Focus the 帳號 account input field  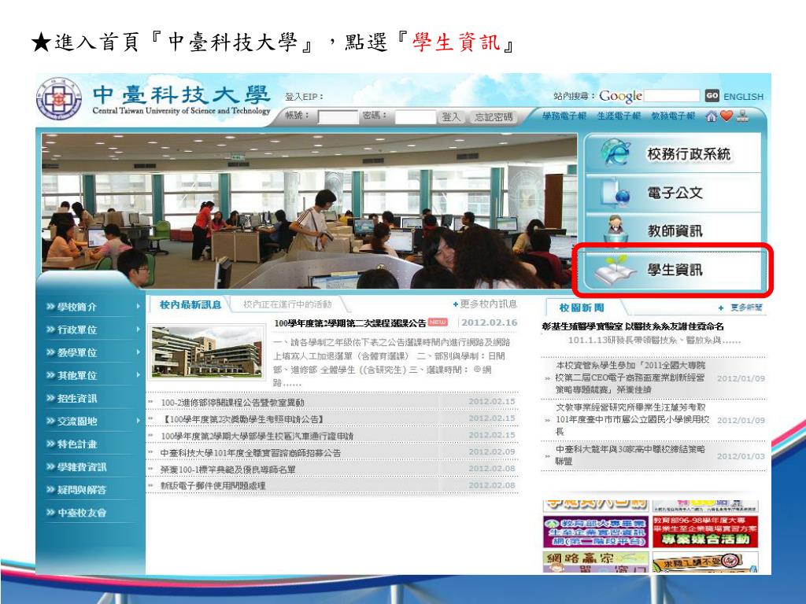point(338,116)
